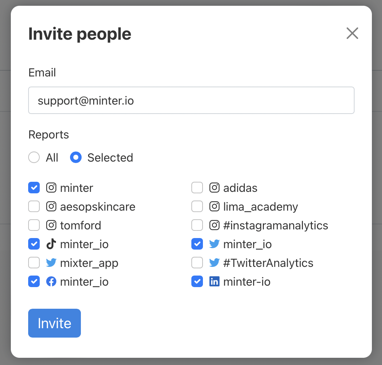Uncheck the Instagram minter report checkbox
Screen dimensions: 382x365
coord(34,188)
